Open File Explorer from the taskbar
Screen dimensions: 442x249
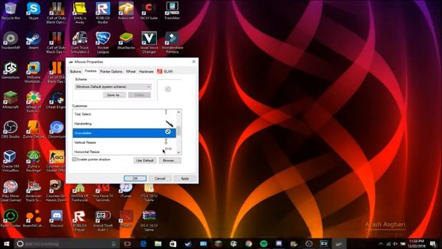(158, 243)
